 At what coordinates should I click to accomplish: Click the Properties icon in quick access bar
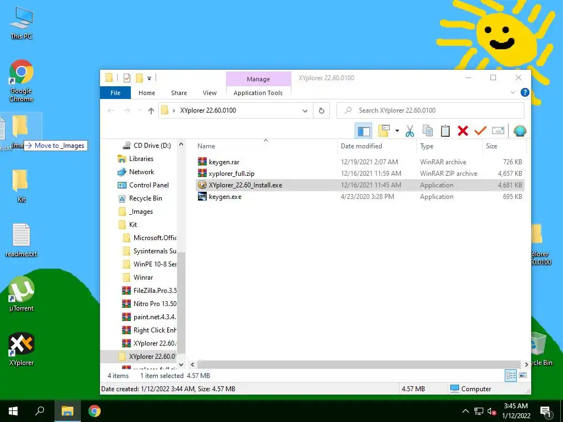point(127,78)
